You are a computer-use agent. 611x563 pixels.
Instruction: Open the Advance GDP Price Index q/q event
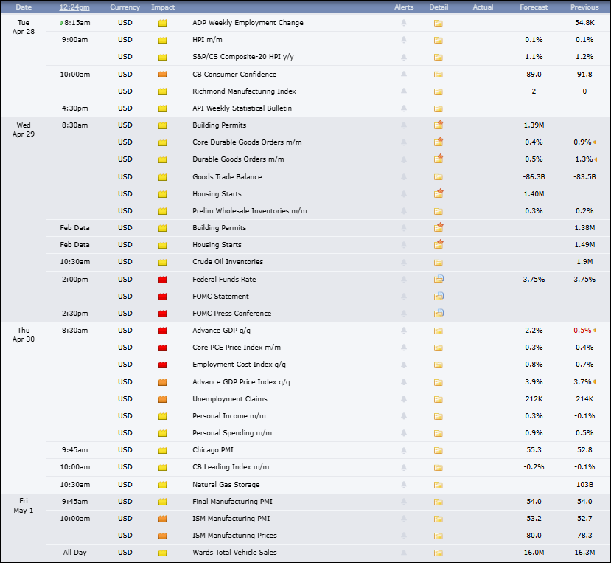coord(241,382)
